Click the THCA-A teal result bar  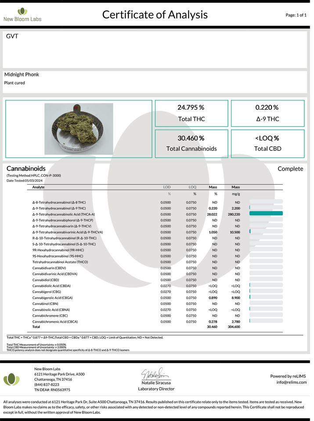[266, 214]
